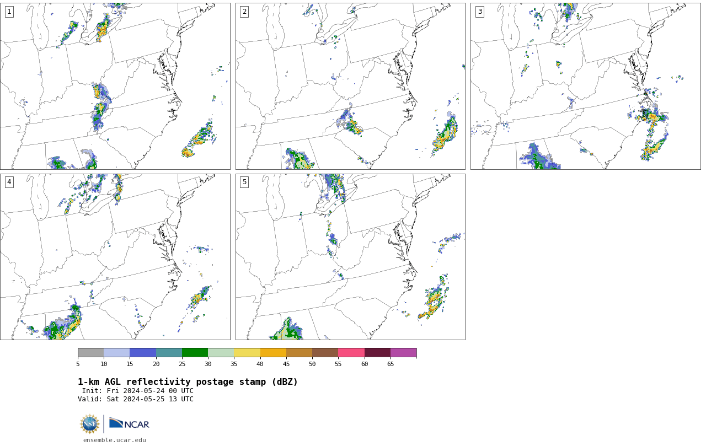Image resolution: width=706 pixels, height=446 pixels.
Task: Click the panel number 1 label
Action: pyautogui.click(x=9, y=12)
